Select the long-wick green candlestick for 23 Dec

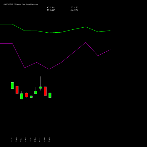[x=41, y=88]
